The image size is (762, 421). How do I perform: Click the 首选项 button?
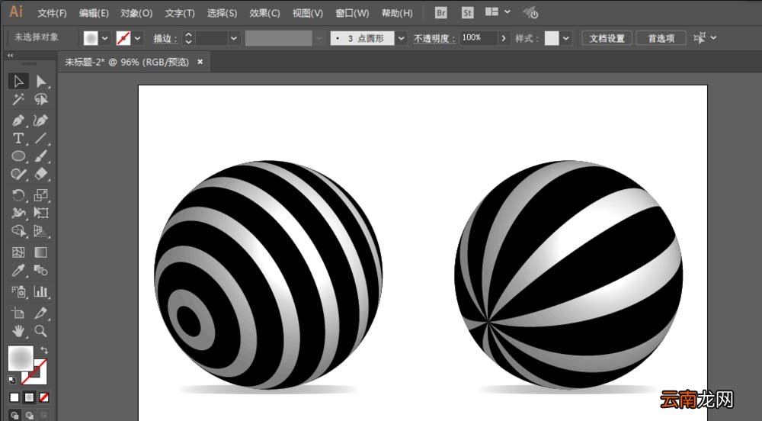click(661, 38)
